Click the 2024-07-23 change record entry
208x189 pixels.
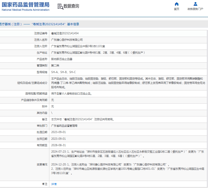[x=128, y=154]
